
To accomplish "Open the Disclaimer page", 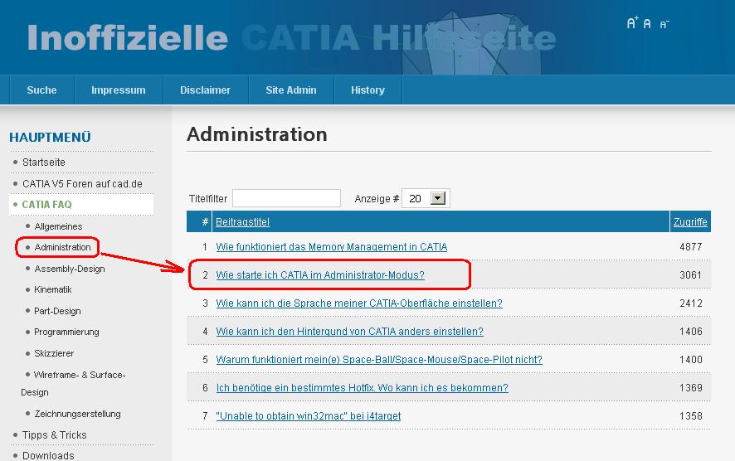I will [205, 90].
